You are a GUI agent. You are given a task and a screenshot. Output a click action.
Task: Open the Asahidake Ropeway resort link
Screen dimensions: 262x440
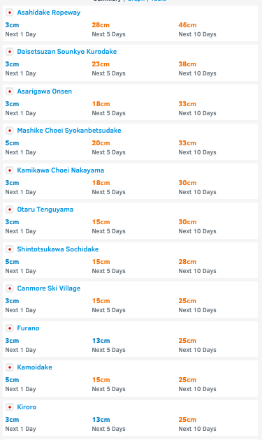coord(49,13)
